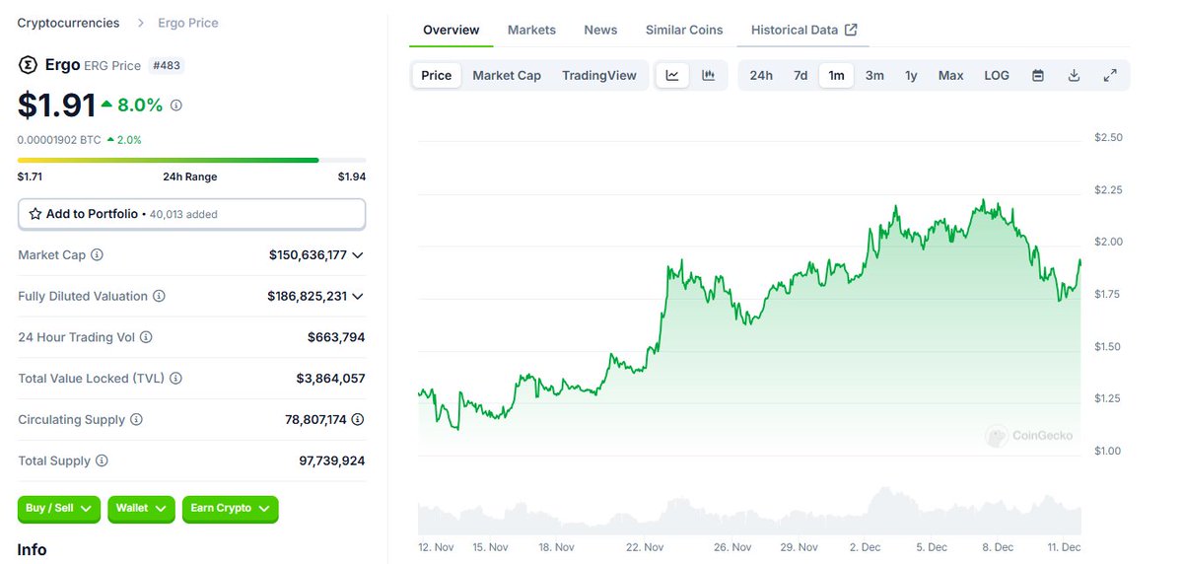Open the News tab
Viewport: 1183px width, 564px height.
coord(600,30)
